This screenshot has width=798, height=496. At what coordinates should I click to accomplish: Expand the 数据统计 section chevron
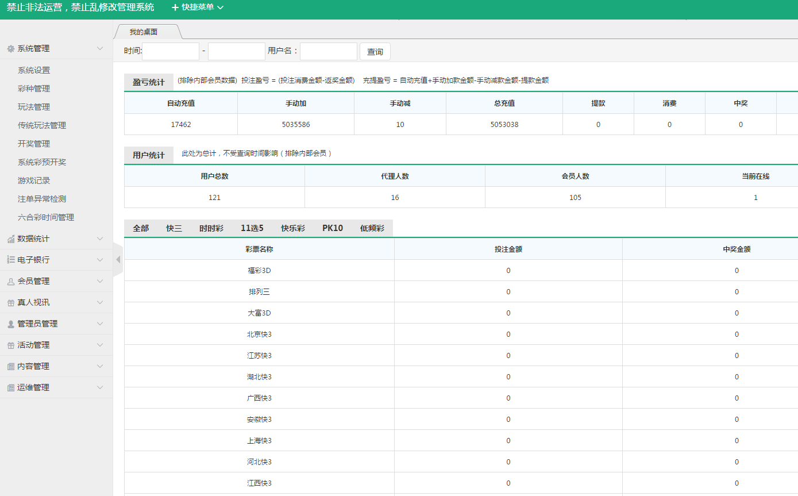100,239
